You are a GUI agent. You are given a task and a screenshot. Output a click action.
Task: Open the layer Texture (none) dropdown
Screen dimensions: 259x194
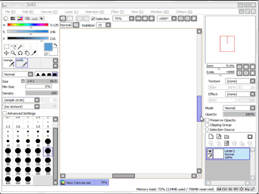pos(253,81)
